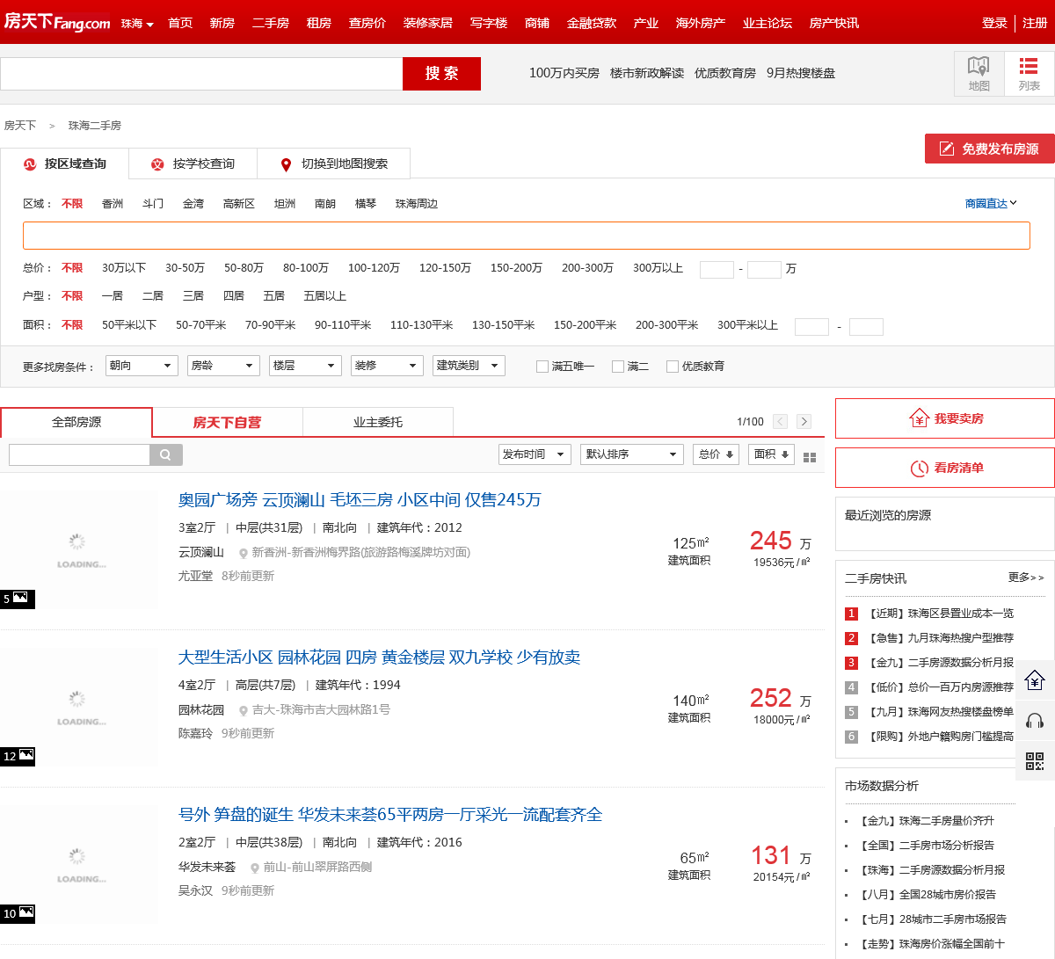Select the 房天下自营 tab
Screen dimensions: 1055x959
(x=227, y=423)
